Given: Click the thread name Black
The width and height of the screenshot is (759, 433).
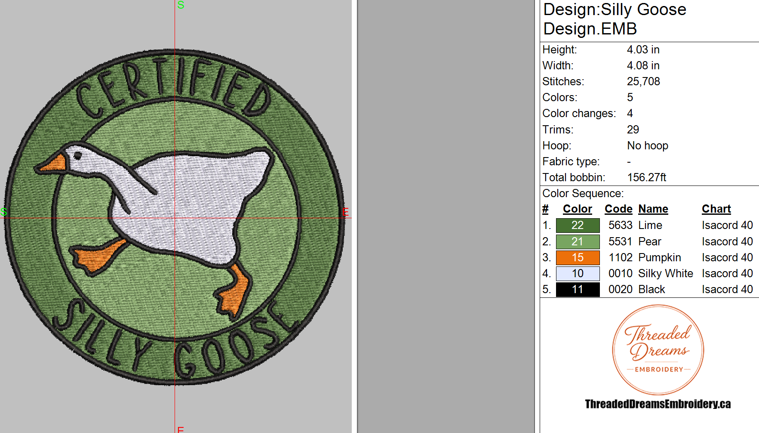Looking at the screenshot, I should [652, 289].
